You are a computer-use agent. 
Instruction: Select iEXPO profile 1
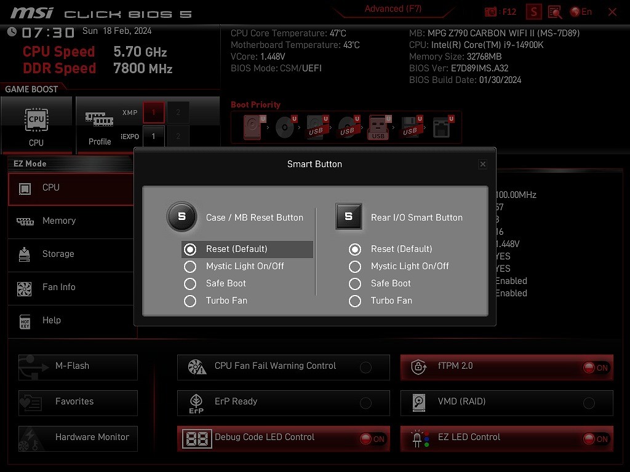click(153, 136)
